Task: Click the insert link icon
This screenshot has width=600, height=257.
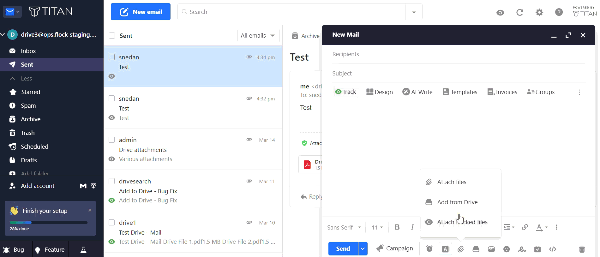Action: pos(525,227)
